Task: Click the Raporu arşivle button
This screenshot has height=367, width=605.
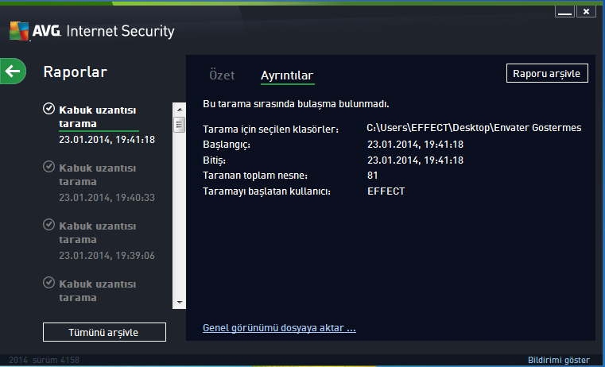Action: click(547, 73)
